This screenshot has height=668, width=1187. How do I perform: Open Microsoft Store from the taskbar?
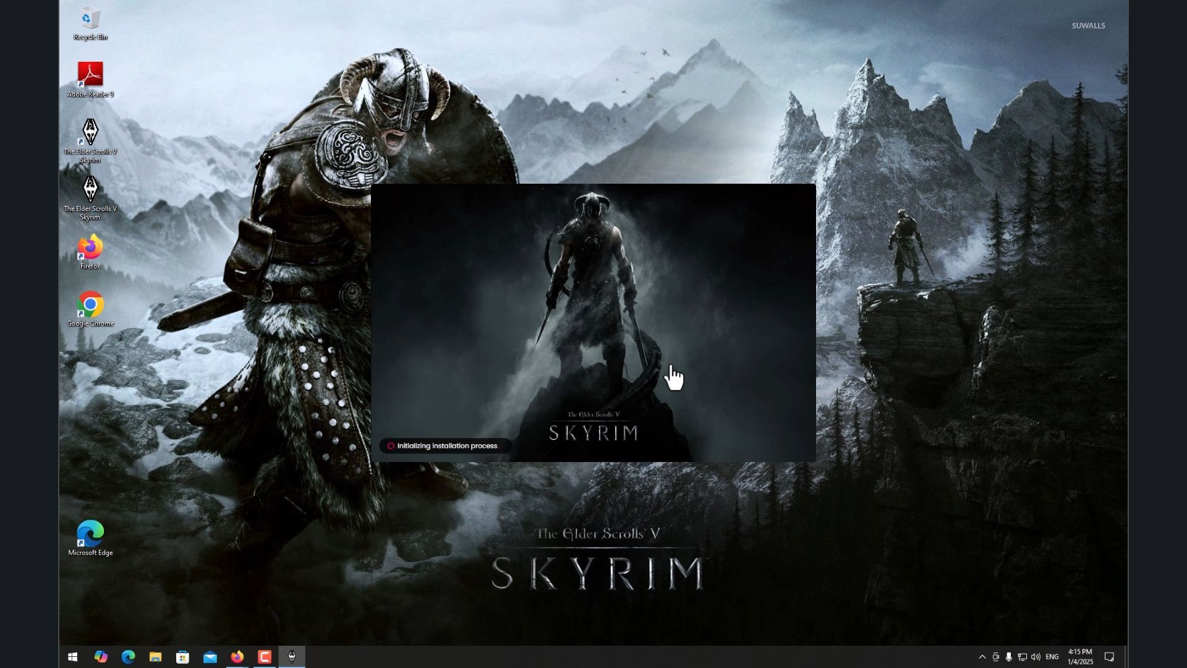click(182, 657)
